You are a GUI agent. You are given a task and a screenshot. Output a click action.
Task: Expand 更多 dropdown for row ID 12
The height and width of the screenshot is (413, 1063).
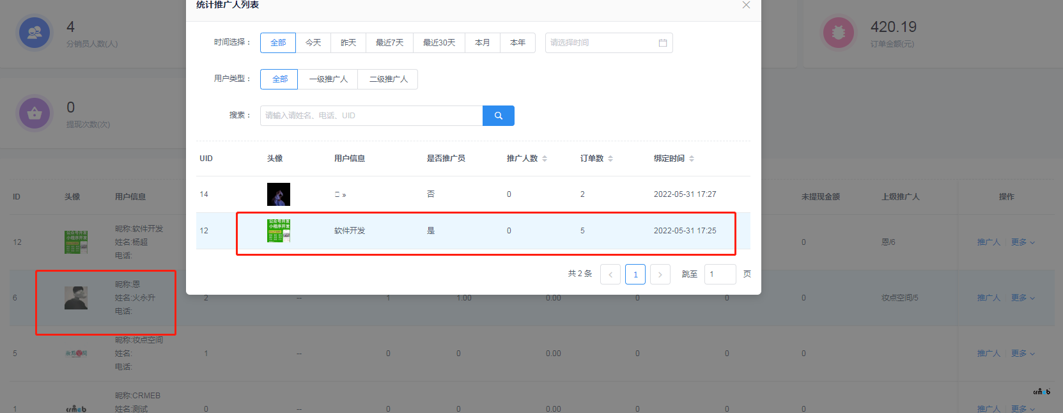click(x=1023, y=242)
